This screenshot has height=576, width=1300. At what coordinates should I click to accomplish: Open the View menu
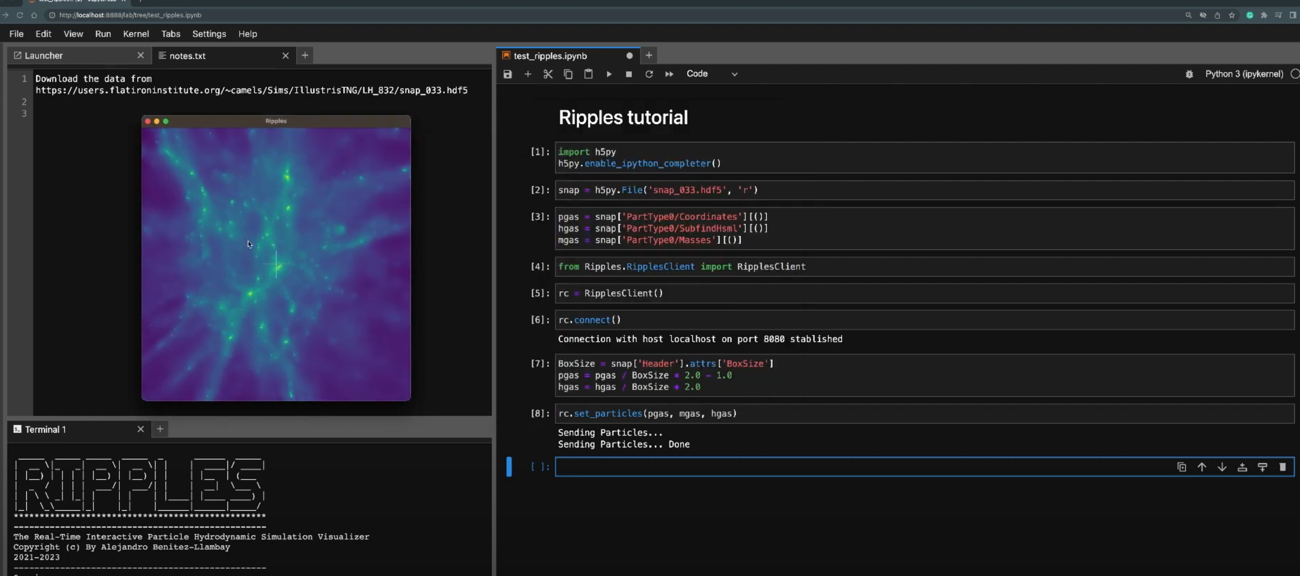(x=73, y=34)
